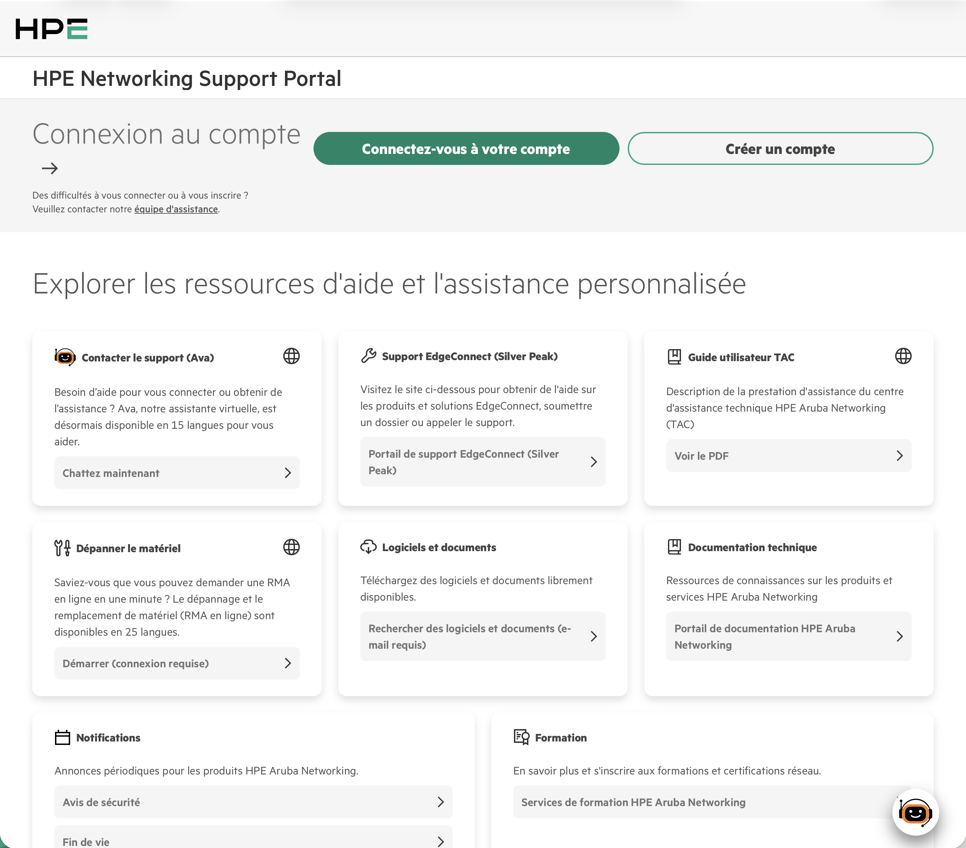The image size is (966, 848).
Task: Click the wrench icon beside Support EdgeConnect
Action: click(369, 356)
